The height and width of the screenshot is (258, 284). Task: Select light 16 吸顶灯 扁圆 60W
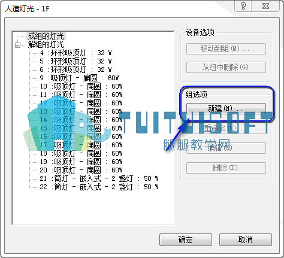(81, 136)
